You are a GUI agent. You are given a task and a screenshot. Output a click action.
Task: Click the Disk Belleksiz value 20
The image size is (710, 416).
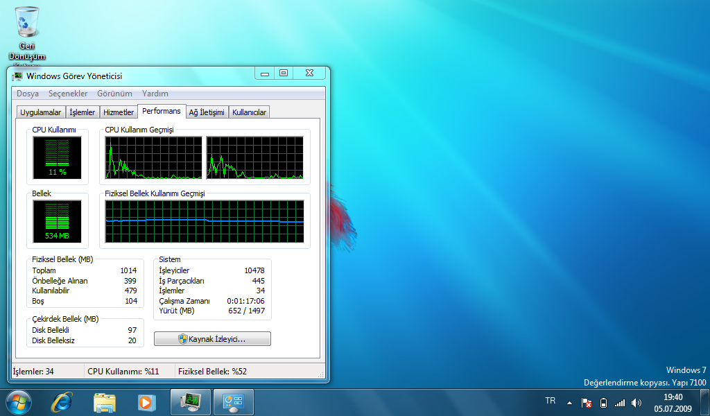click(x=132, y=340)
